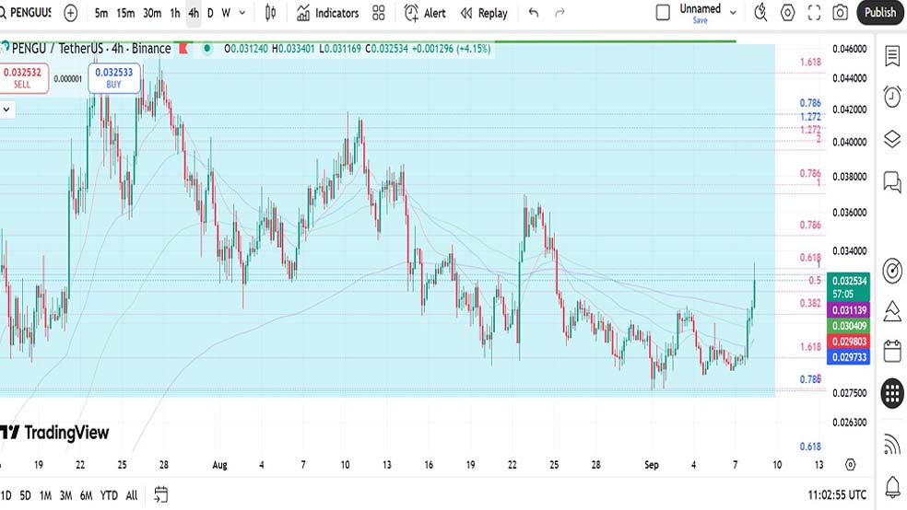The width and height of the screenshot is (907, 510).
Task: Switch to the daily D timeframe
Action: (210, 13)
